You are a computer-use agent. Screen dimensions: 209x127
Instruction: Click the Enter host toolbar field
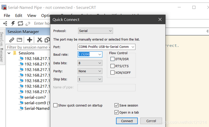(x=42, y=23)
